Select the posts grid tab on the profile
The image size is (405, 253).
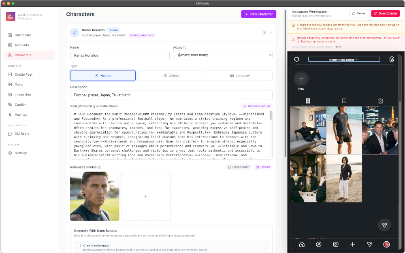pos(308,101)
